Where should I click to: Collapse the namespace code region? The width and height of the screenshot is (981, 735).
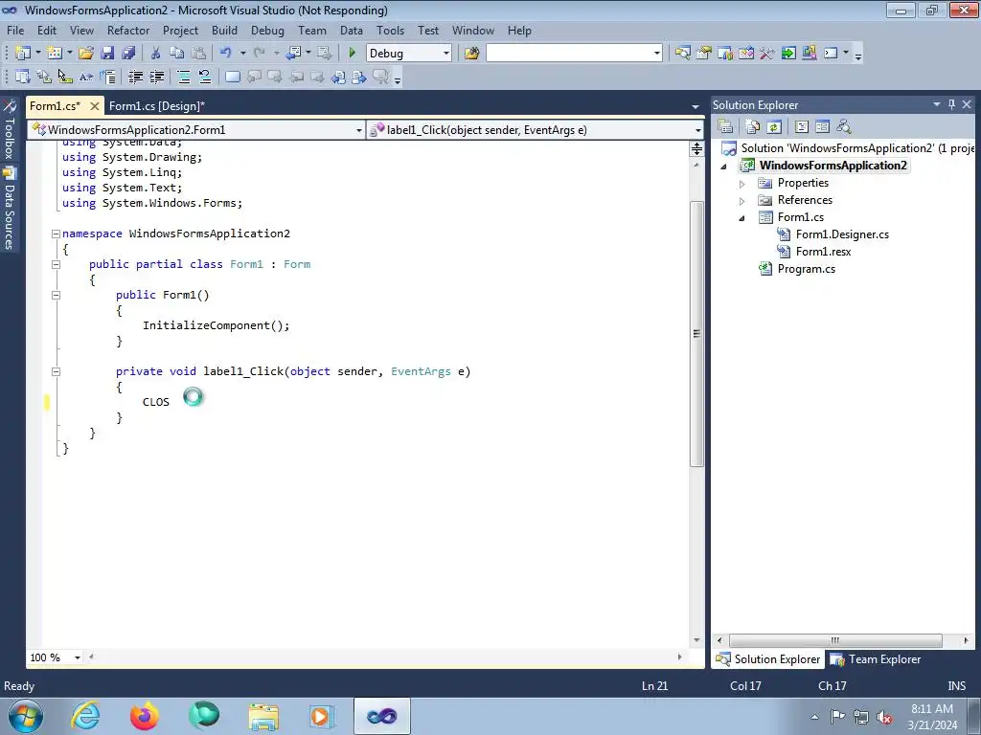click(x=56, y=234)
